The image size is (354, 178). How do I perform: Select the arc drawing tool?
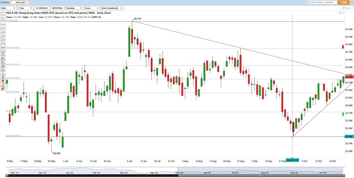click(3, 46)
